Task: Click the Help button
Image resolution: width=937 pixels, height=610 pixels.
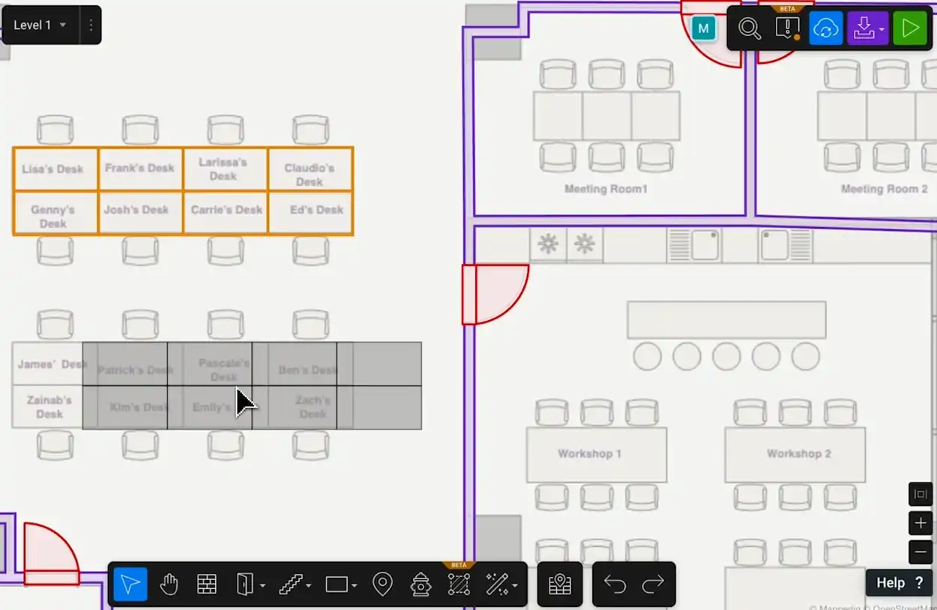Action: click(x=899, y=583)
